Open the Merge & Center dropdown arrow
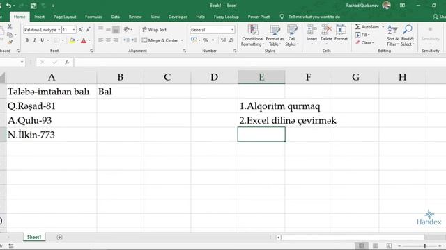 pyautogui.click(x=182, y=40)
